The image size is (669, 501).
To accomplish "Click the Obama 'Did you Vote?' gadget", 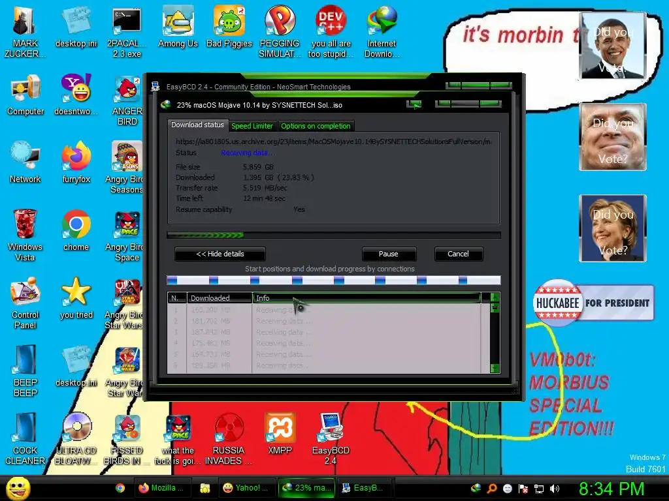I will point(613,46).
